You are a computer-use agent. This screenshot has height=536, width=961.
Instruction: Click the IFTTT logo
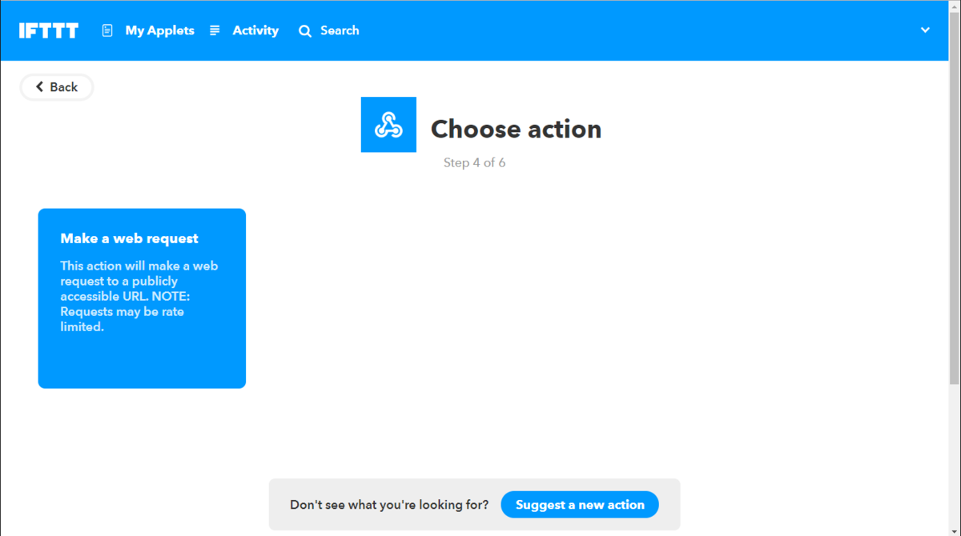49,30
